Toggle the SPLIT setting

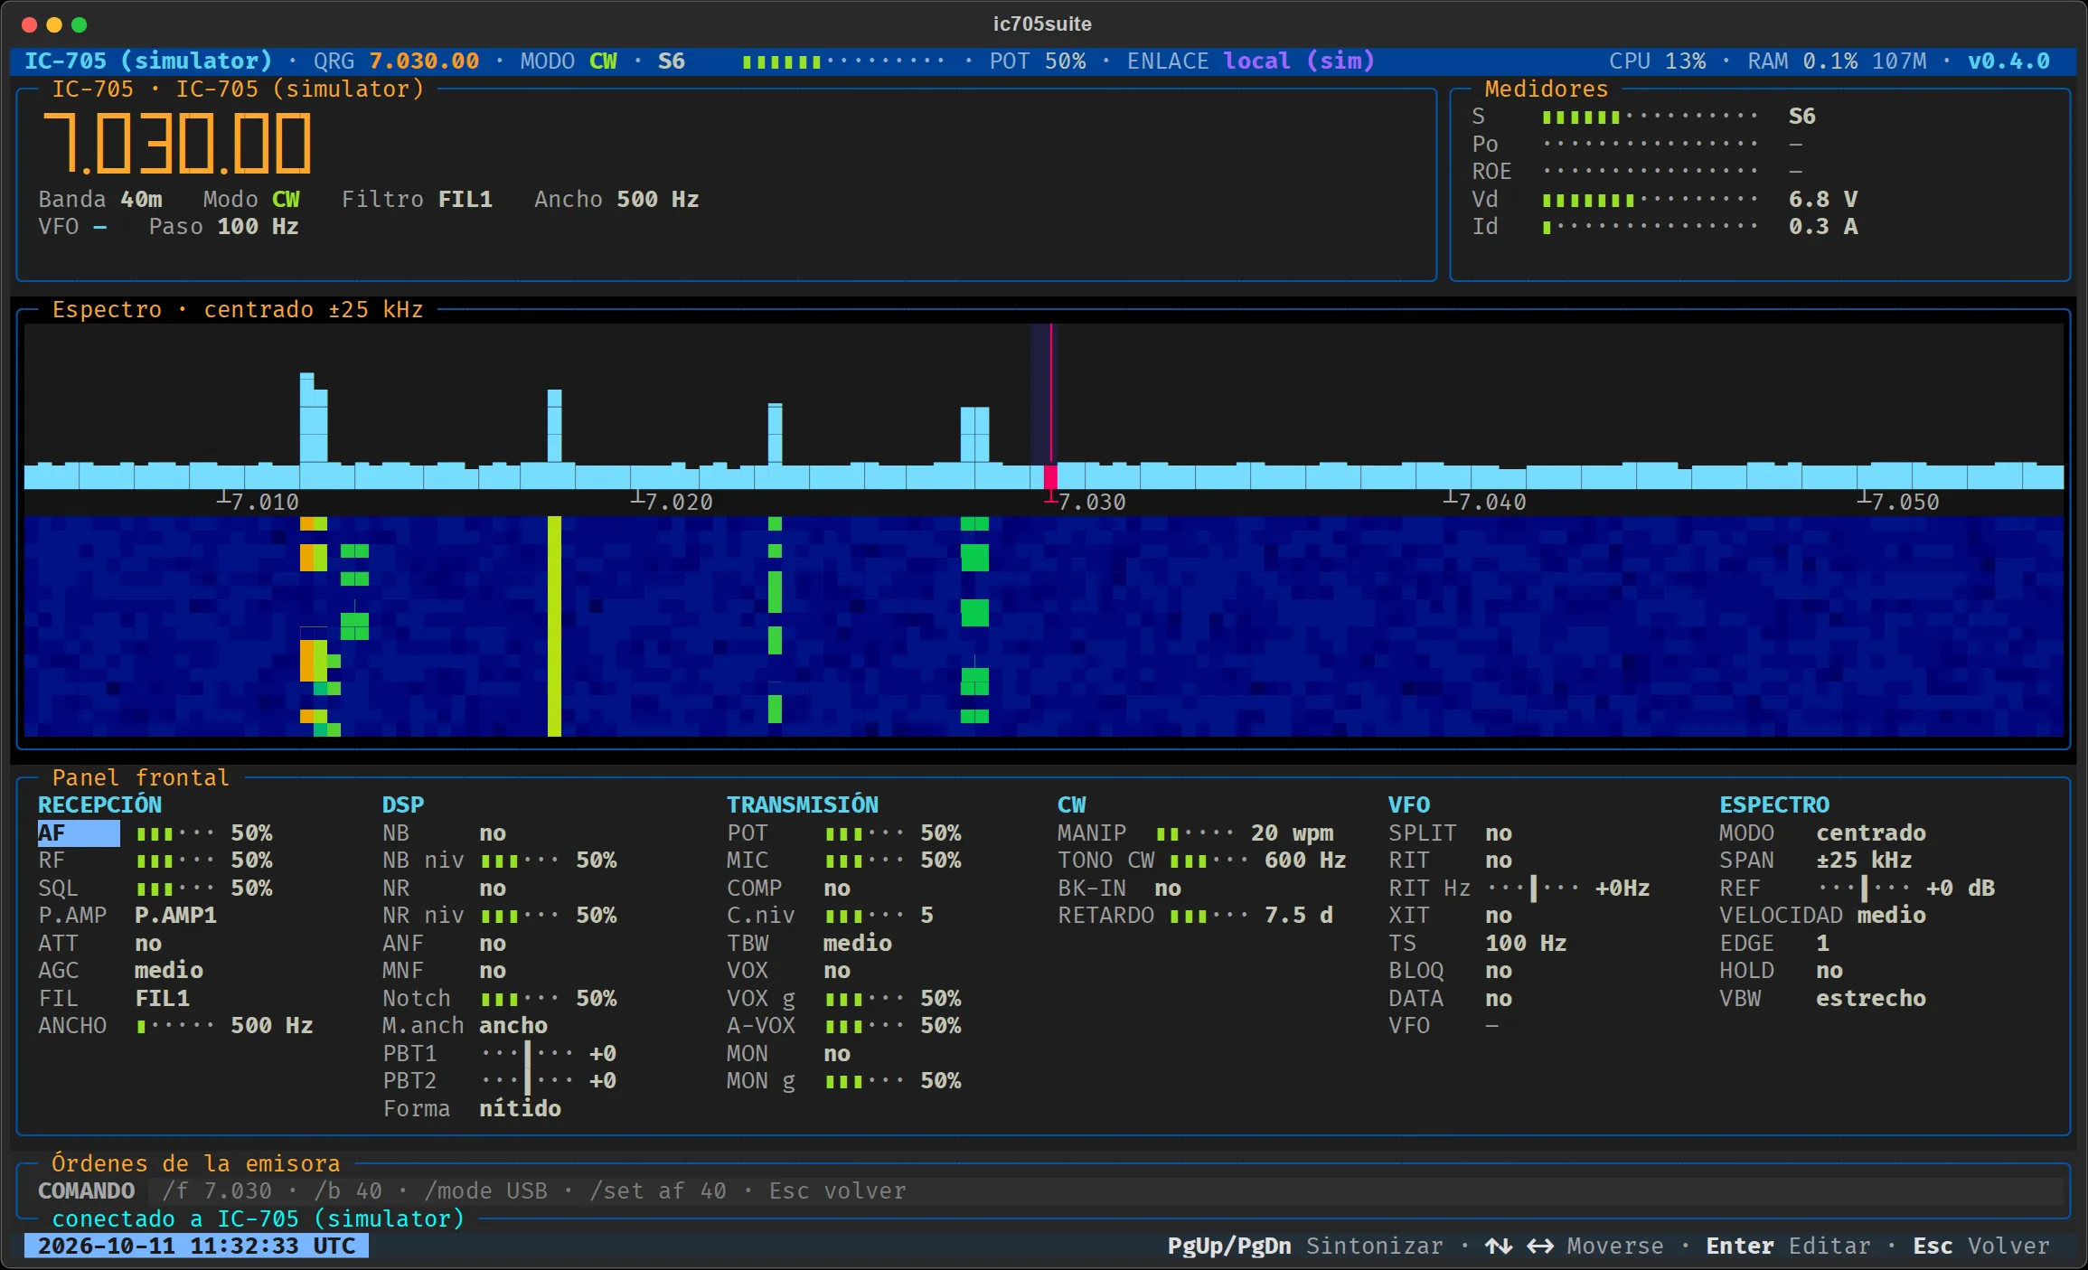(x=1499, y=833)
